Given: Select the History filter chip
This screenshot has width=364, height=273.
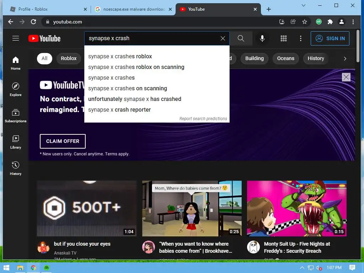Looking at the screenshot, I should 316,58.
